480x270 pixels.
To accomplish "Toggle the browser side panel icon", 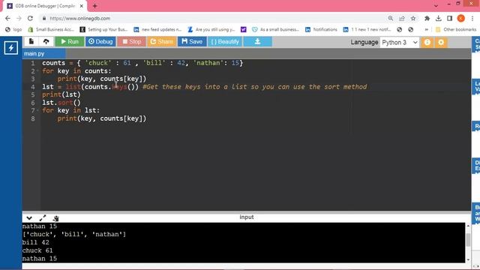I will click(x=450, y=18).
